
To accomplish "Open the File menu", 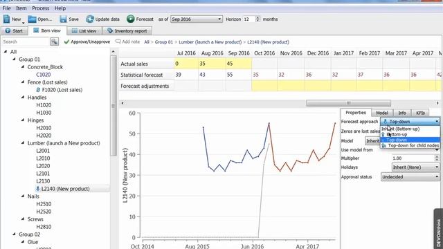I will [x=6, y=8].
